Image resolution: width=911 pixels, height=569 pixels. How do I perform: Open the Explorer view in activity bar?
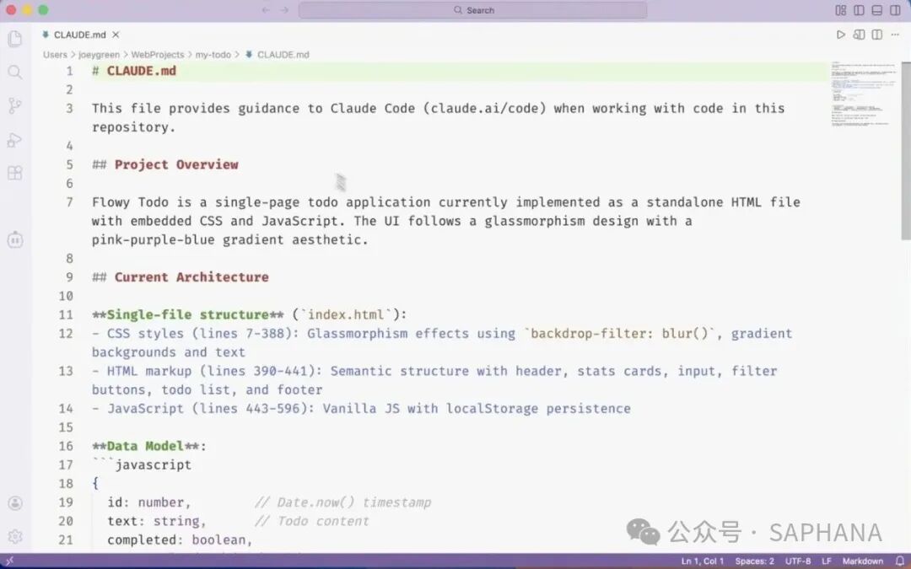click(x=15, y=39)
